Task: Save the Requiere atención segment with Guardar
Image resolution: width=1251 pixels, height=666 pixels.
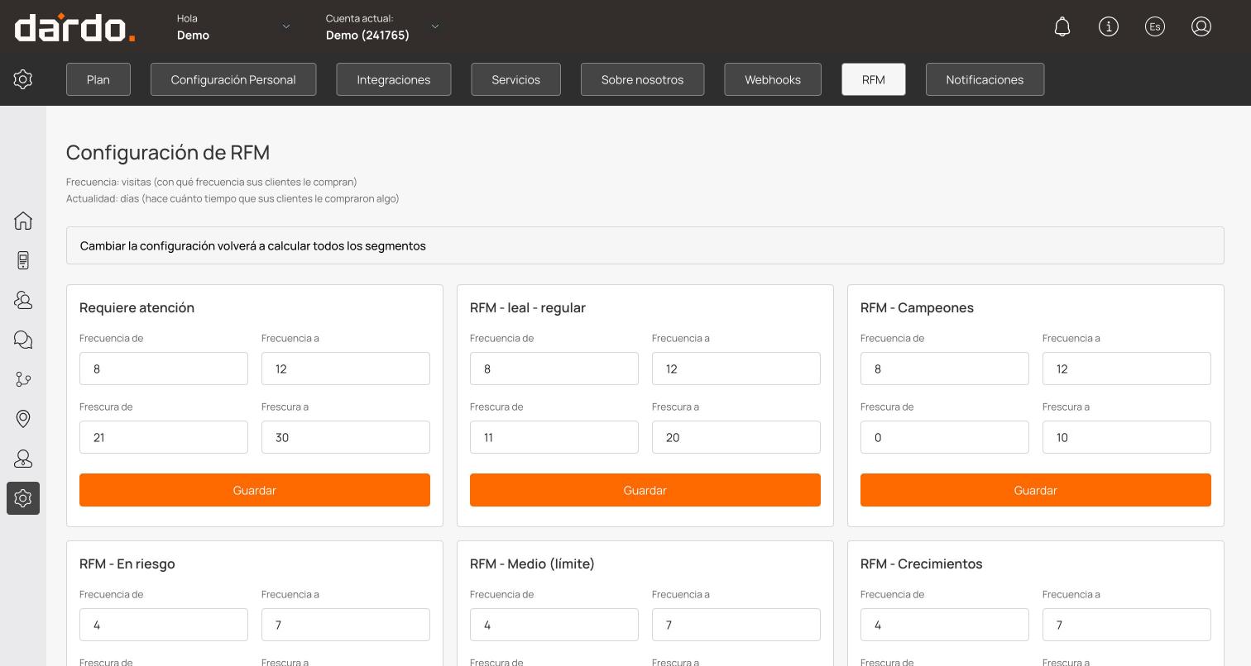Action: [x=255, y=490]
